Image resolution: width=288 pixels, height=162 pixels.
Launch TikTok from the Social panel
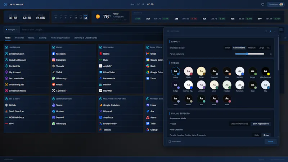pos(57,72)
